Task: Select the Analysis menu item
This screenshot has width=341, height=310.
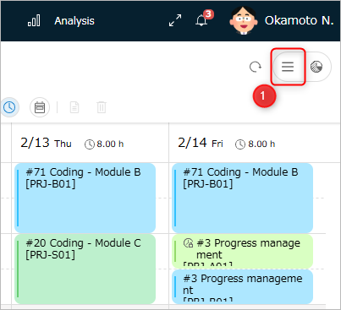Action: (74, 21)
